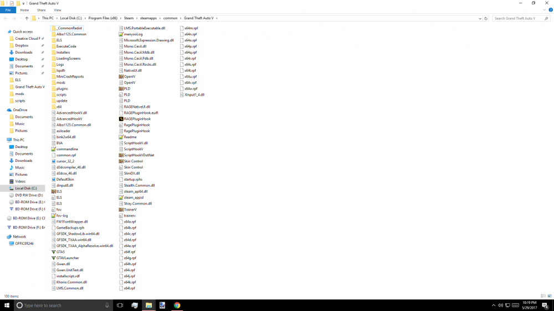Select Music under OneDrive

tap(19, 124)
